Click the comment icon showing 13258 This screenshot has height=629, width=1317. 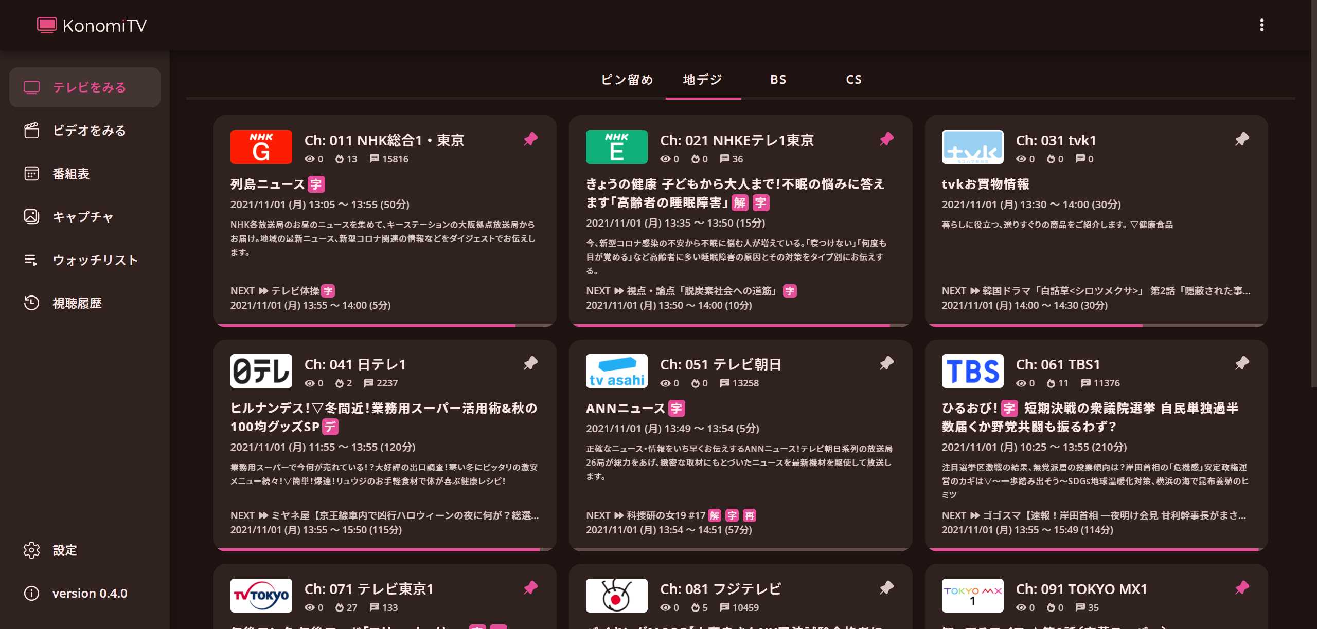725,383
